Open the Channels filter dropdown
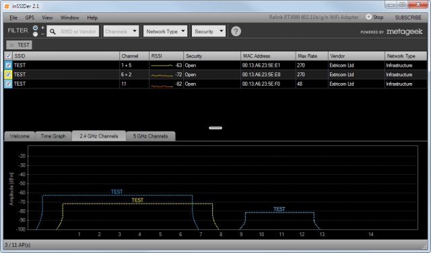431x253 pixels. click(121, 31)
